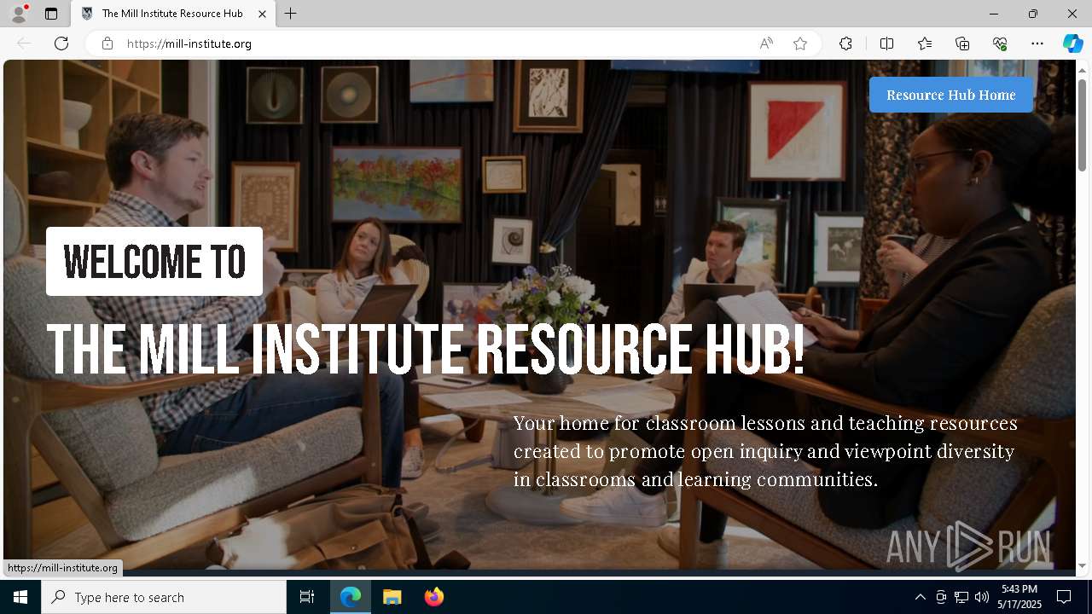Open a new tab with plus button
Image resolution: width=1092 pixels, height=614 pixels.
point(291,14)
